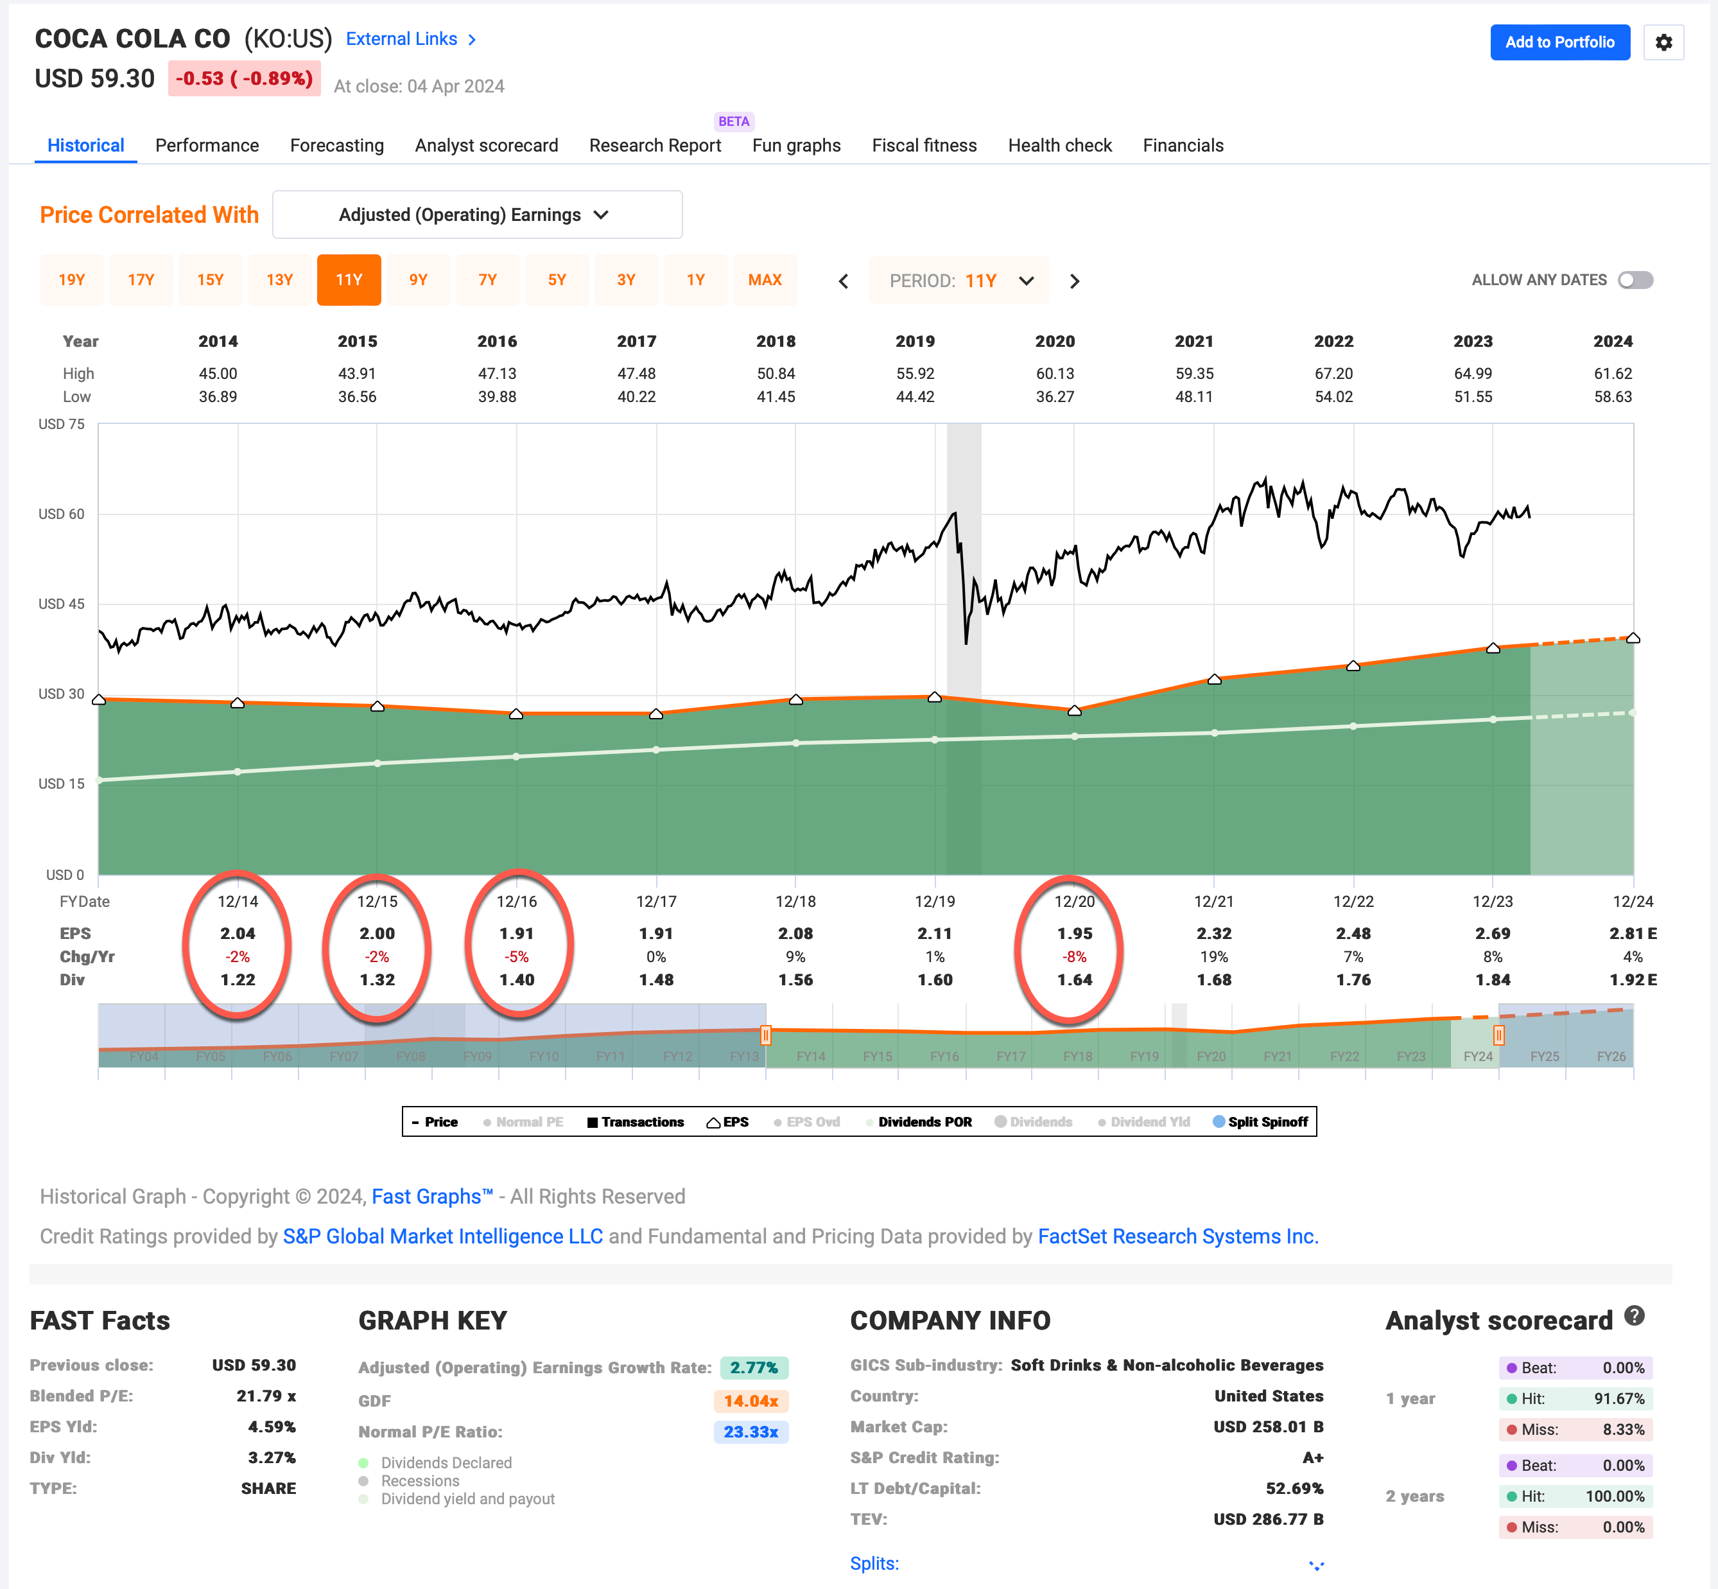Screen dimensions: 1718x1589
Task: Click the 11Y period selector button
Action: pyautogui.click(x=349, y=280)
